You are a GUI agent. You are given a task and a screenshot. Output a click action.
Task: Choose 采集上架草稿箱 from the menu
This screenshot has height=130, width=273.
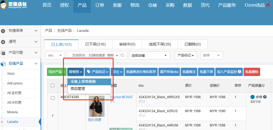click(x=89, y=81)
